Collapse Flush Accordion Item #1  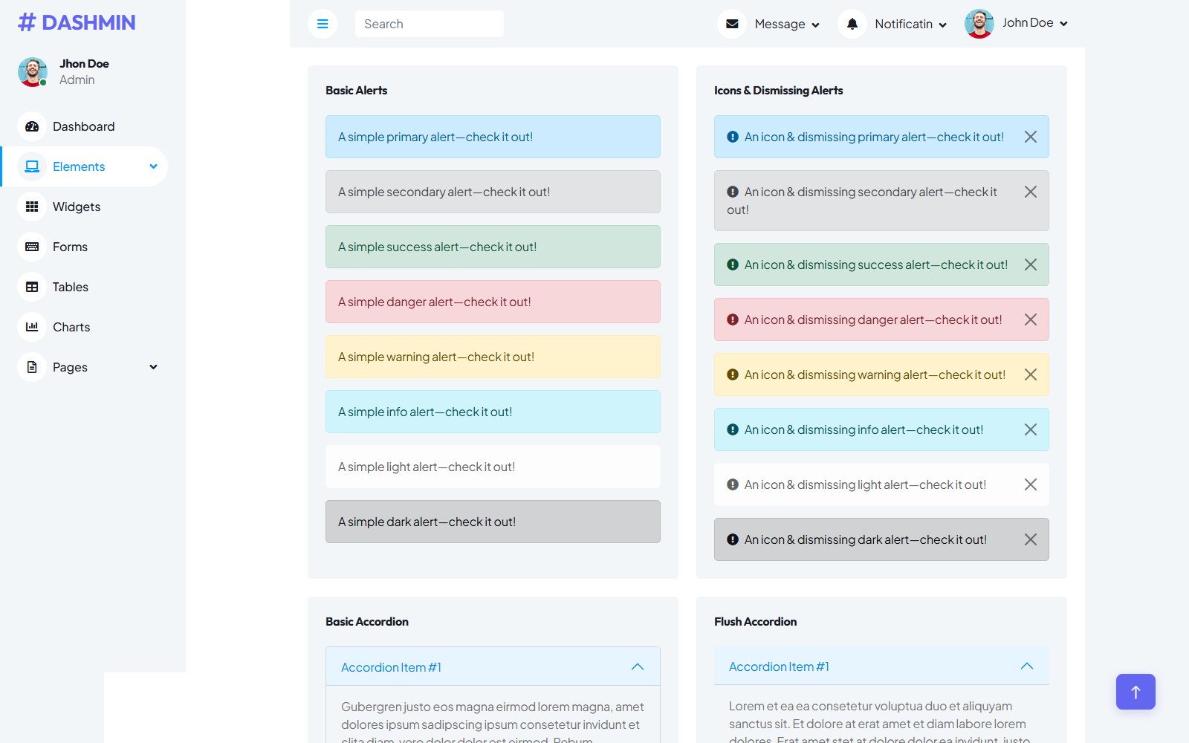(x=881, y=666)
